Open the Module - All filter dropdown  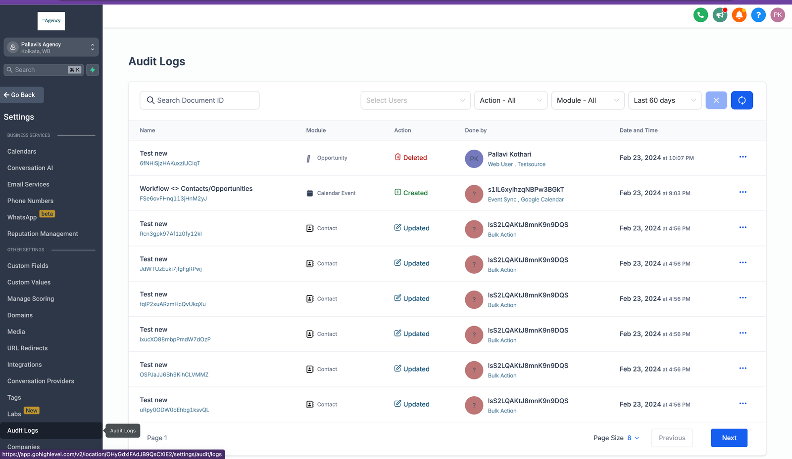588,100
